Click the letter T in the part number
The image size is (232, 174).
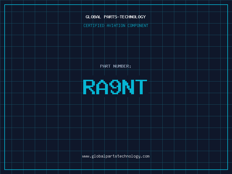pos(142,87)
